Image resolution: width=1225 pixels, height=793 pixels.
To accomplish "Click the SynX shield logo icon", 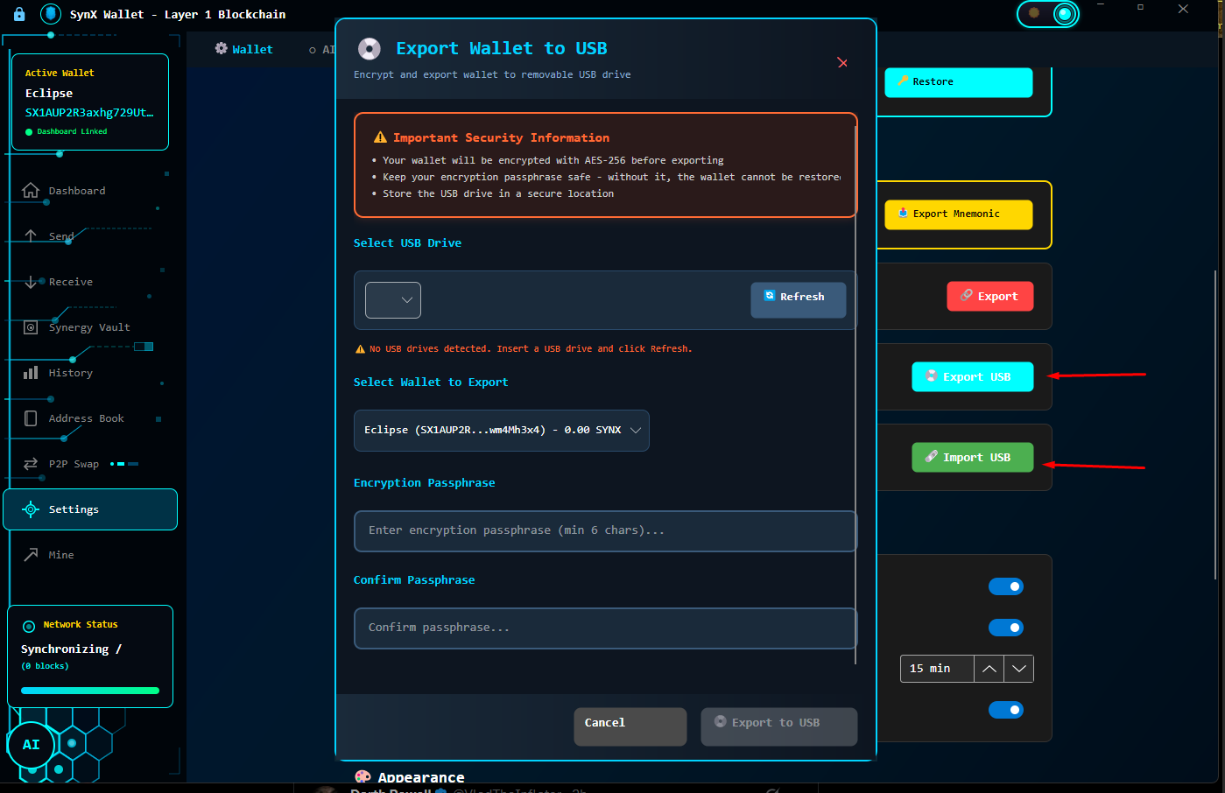I will [51, 14].
